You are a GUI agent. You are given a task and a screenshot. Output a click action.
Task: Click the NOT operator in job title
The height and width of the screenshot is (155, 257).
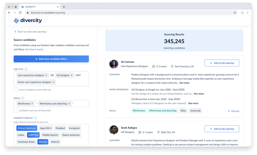pos(78,75)
